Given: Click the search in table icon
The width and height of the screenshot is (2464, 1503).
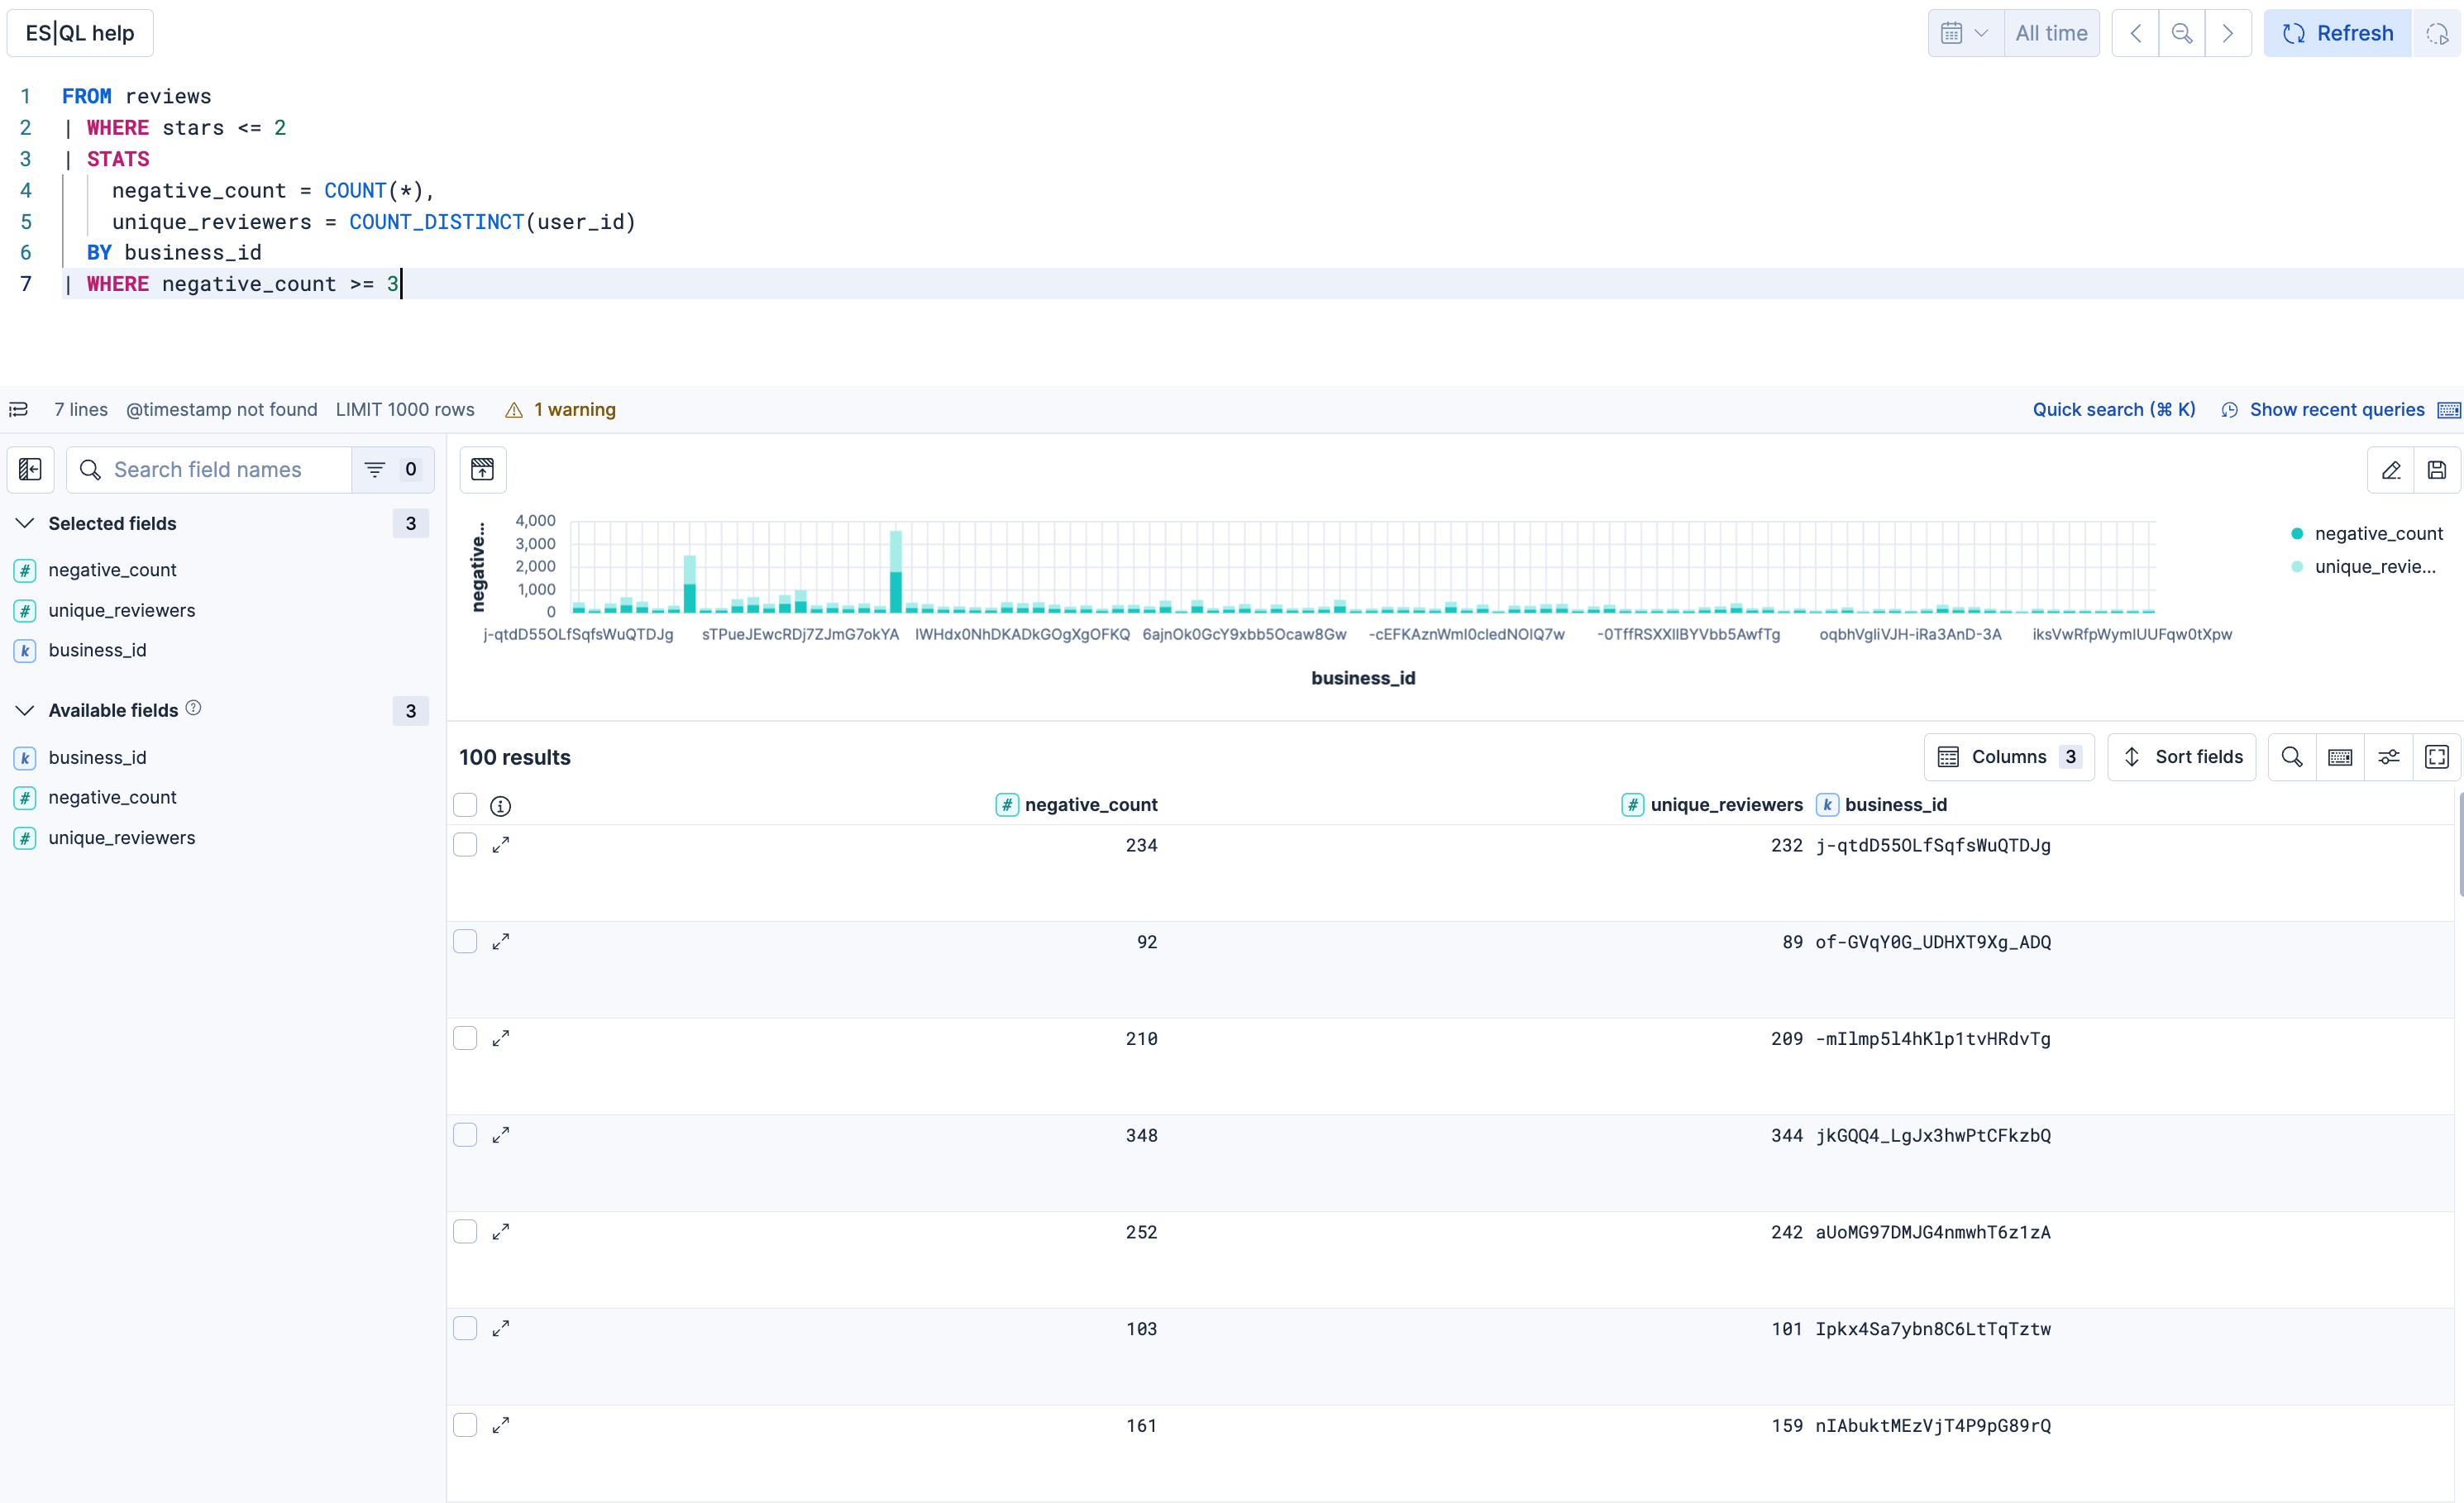Looking at the screenshot, I should [2292, 757].
